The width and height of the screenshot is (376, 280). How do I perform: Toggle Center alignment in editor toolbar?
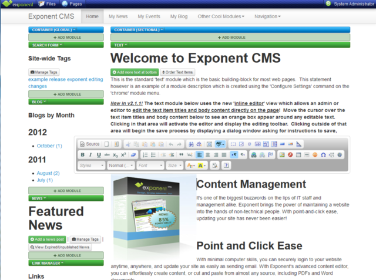pyautogui.click(x=207, y=155)
